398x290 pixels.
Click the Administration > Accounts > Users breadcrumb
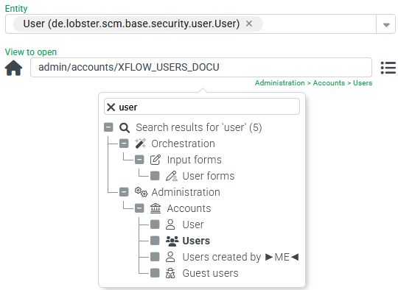[313, 83]
